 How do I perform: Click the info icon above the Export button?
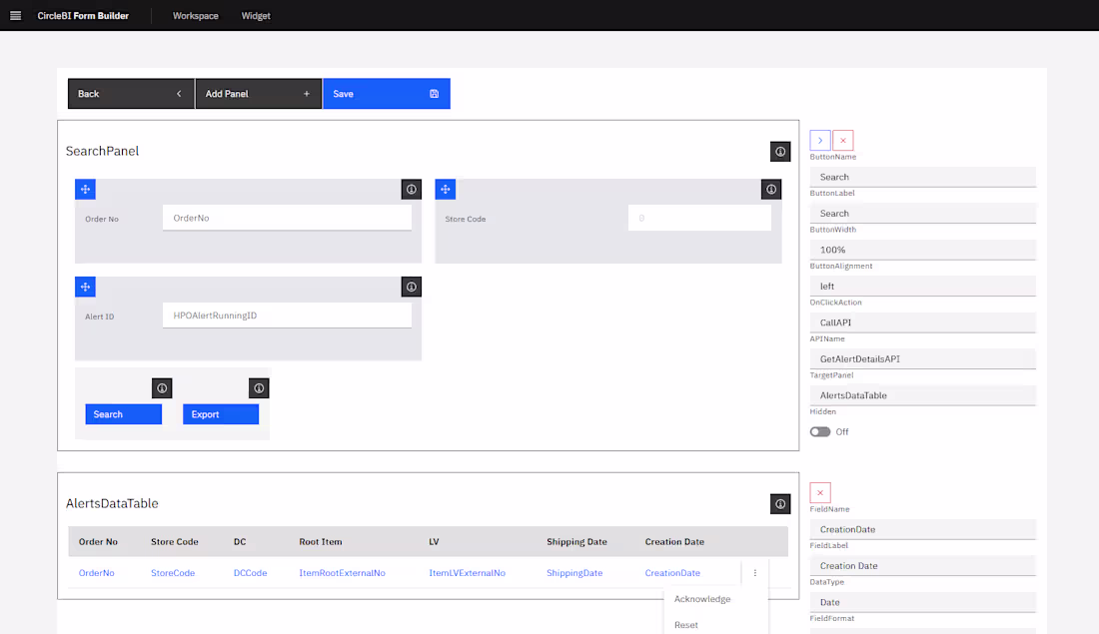(259, 387)
